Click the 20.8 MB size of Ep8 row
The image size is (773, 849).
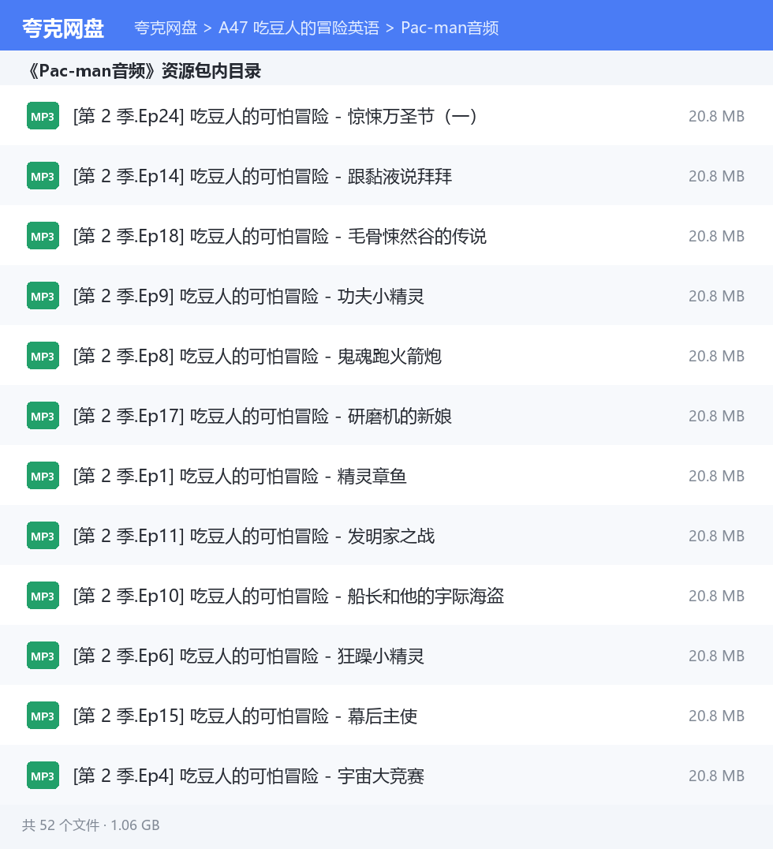click(x=716, y=356)
